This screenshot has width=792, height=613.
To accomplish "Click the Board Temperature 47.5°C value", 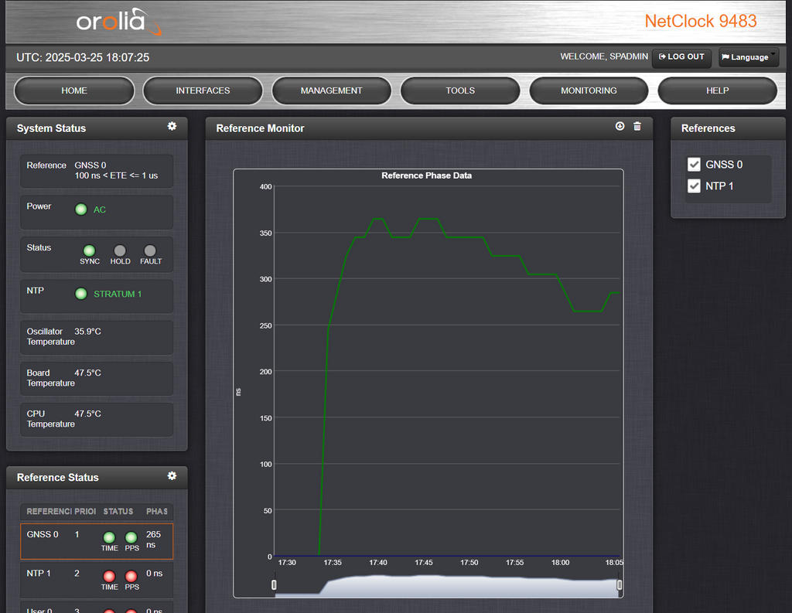I will [x=88, y=373].
